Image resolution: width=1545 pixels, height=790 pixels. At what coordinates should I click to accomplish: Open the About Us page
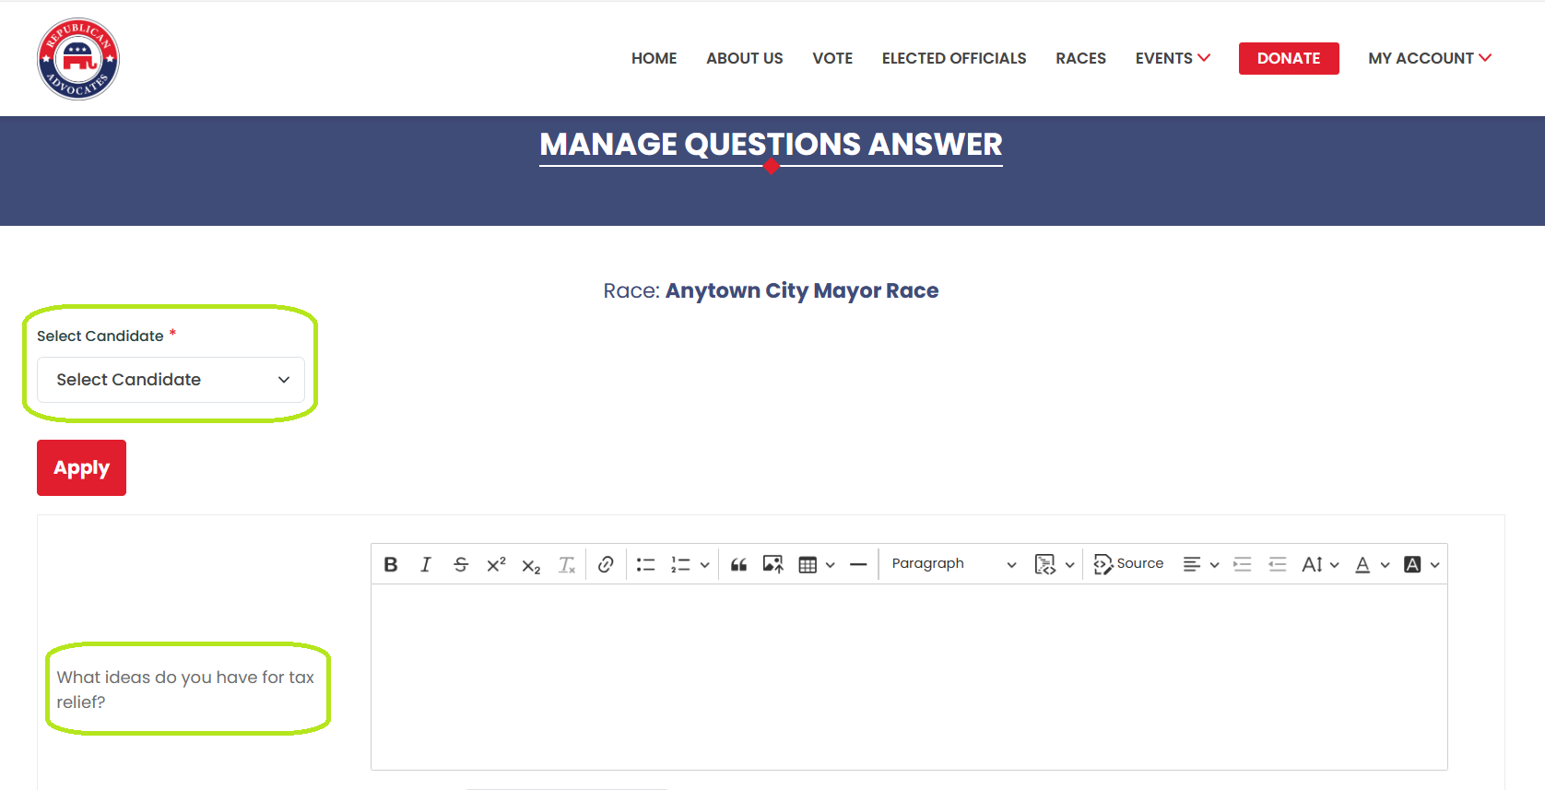(x=744, y=58)
